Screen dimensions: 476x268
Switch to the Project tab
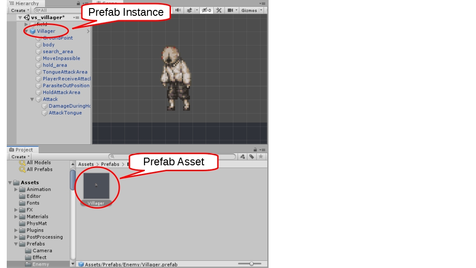click(x=20, y=150)
